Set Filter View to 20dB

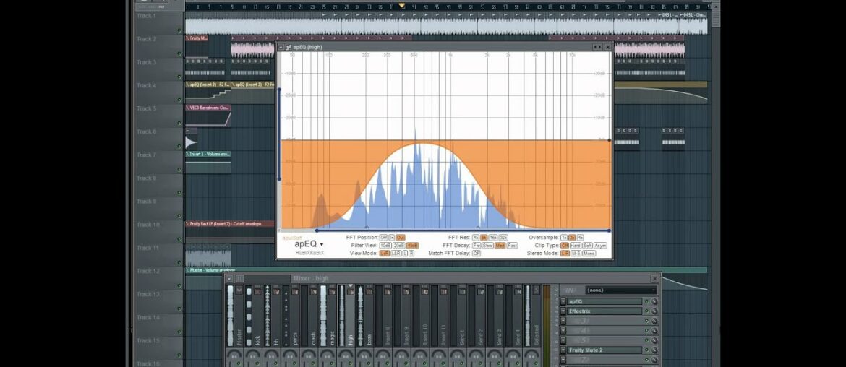pos(398,245)
